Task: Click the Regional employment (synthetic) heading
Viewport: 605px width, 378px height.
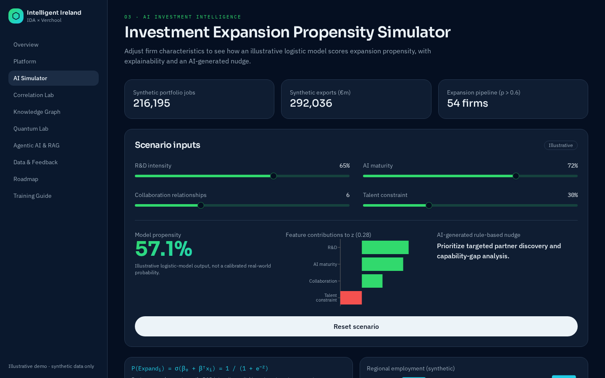Action: [x=410, y=368]
